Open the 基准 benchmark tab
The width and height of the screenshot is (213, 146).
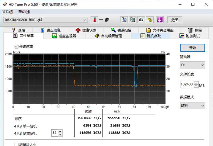tap(18, 30)
